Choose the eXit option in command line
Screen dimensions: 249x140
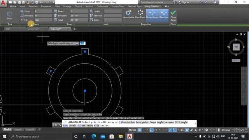click(x=96, y=126)
